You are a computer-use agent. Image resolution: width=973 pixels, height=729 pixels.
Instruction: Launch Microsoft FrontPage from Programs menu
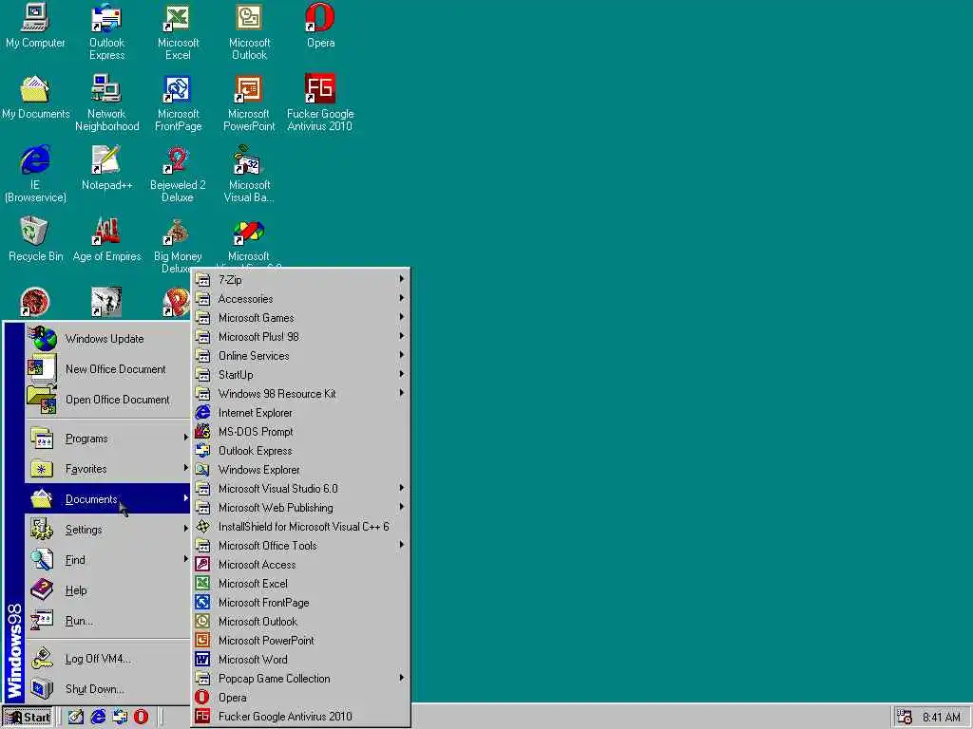point(301,603)
